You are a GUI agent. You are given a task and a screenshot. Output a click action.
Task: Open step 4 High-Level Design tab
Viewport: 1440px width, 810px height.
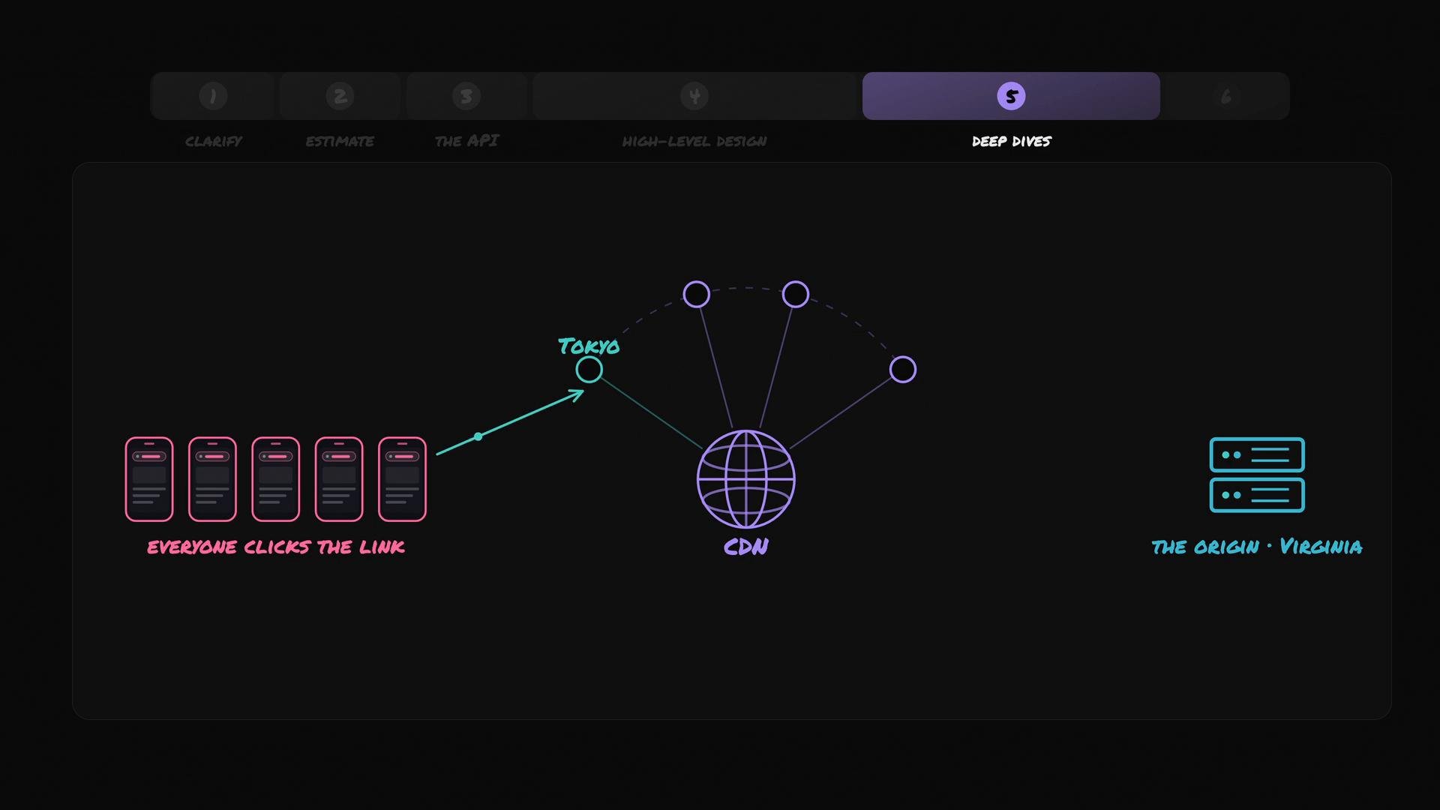pyautogui.click(x=694, y=96)
